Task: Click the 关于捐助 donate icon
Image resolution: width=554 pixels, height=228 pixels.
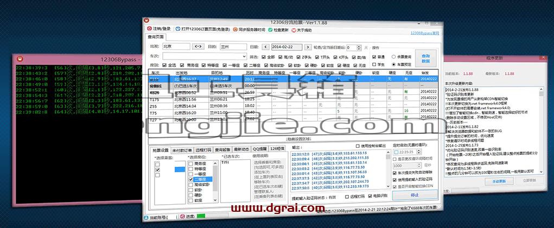Action: pos(293,30)
